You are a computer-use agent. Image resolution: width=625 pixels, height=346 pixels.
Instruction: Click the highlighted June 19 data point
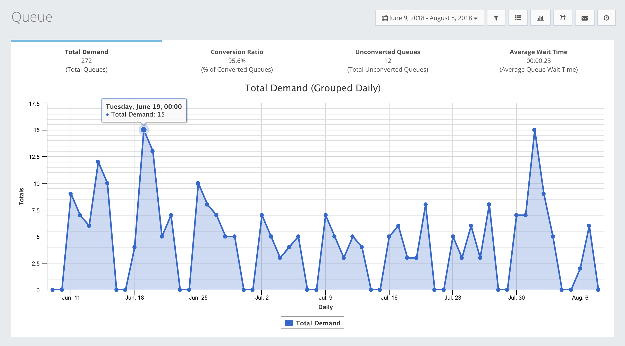[144, 130]
